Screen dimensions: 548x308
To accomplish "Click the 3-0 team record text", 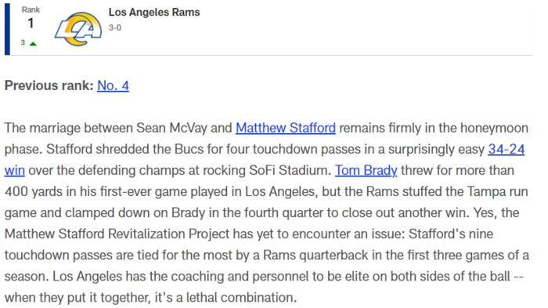I will pos(115,27).
